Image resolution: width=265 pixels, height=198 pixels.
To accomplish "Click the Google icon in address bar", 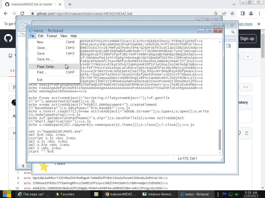I will click(x=216, y=13).
